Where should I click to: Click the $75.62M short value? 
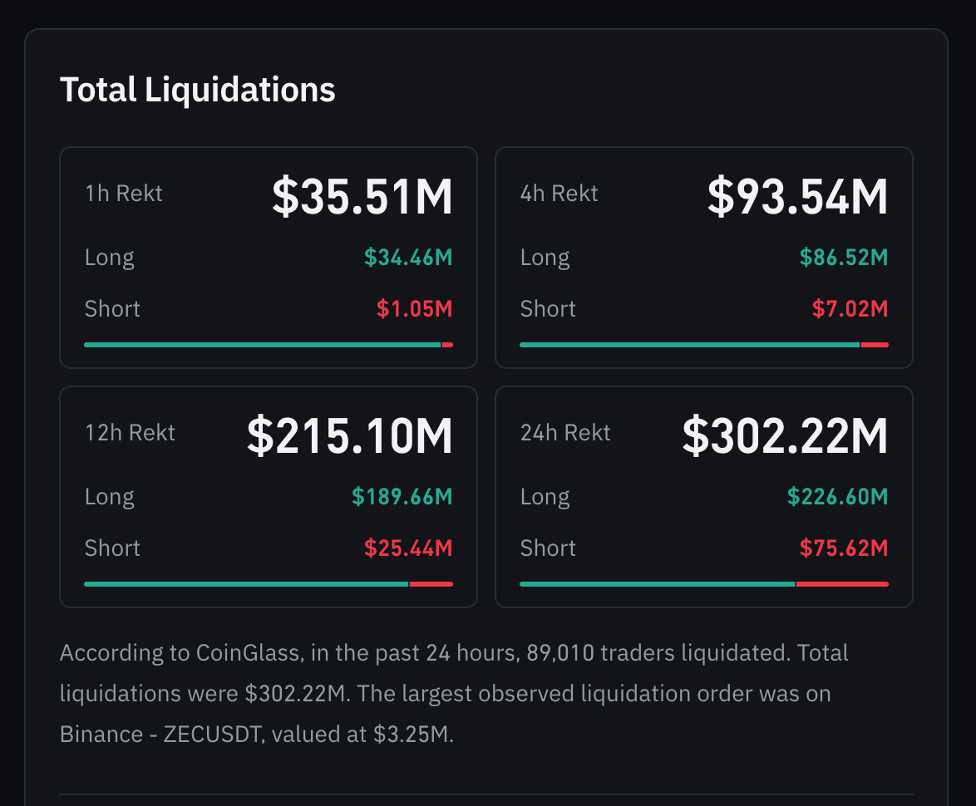(844, 548)
